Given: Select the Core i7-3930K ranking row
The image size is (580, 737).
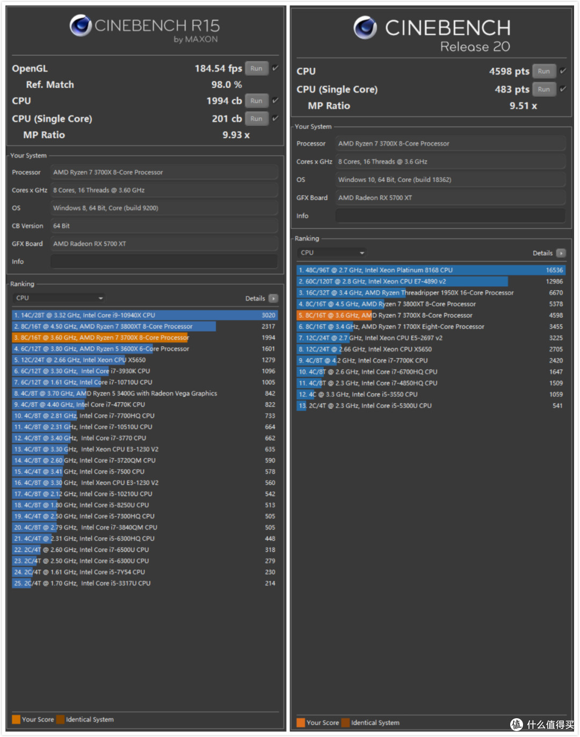Looking at the screenshot, I should point(145,371).
